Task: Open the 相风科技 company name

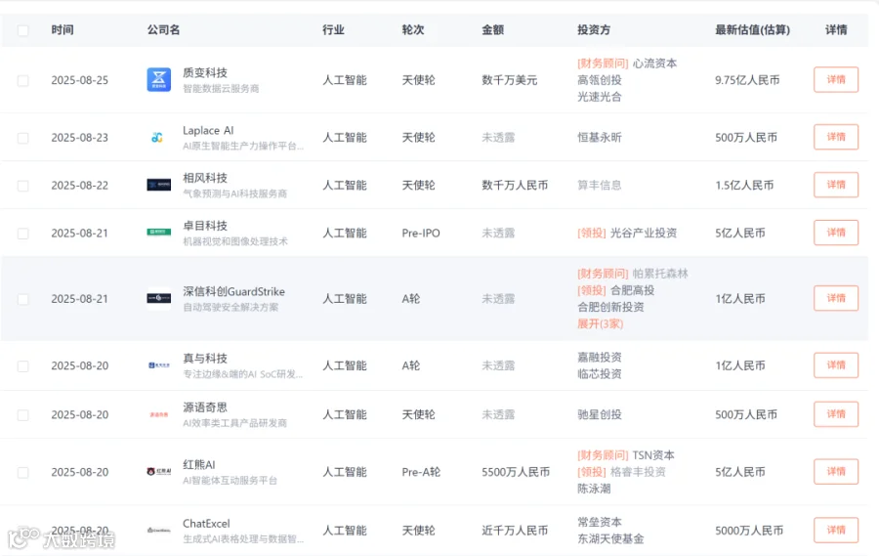Action: tap(205, 178)
